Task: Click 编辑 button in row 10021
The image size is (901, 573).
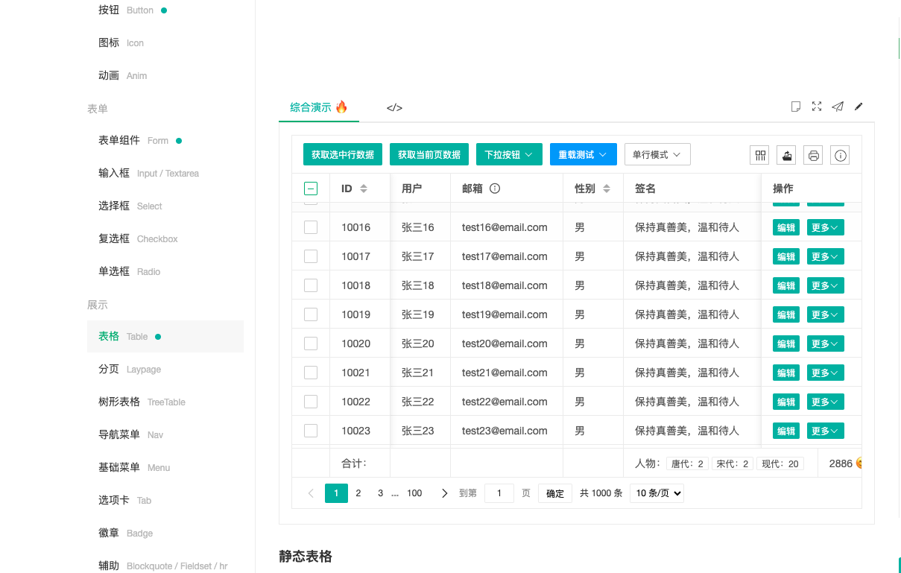Action: pyautogui.click(x=786, y=373)
